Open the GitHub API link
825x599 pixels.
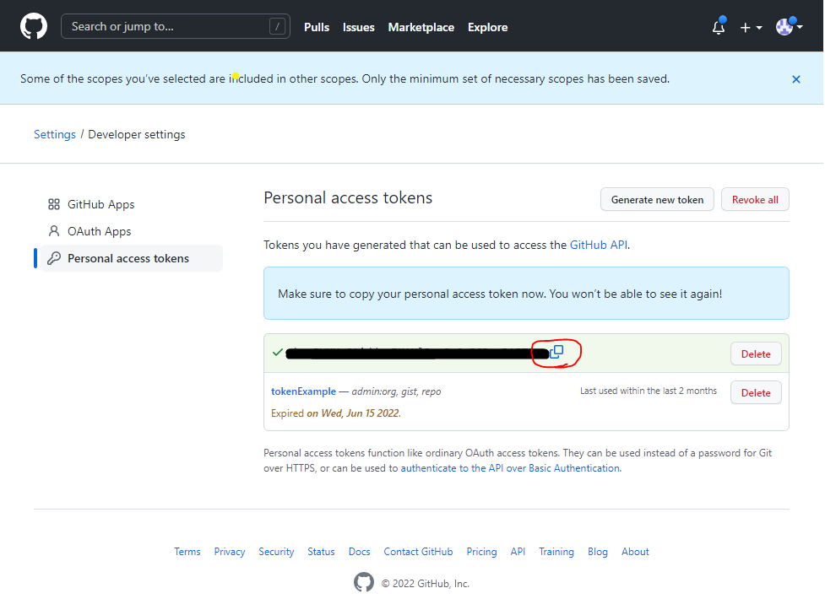pyautogui.click(x=599, y=245)
